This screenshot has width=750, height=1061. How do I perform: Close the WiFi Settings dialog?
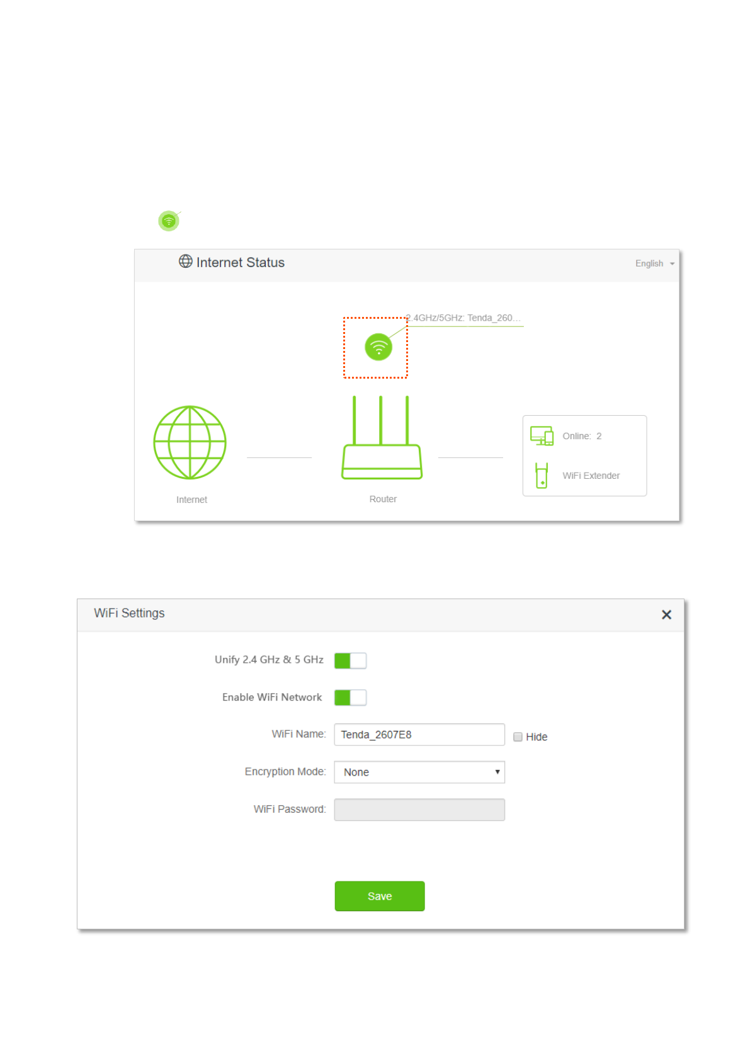click(x=666, y=614)
